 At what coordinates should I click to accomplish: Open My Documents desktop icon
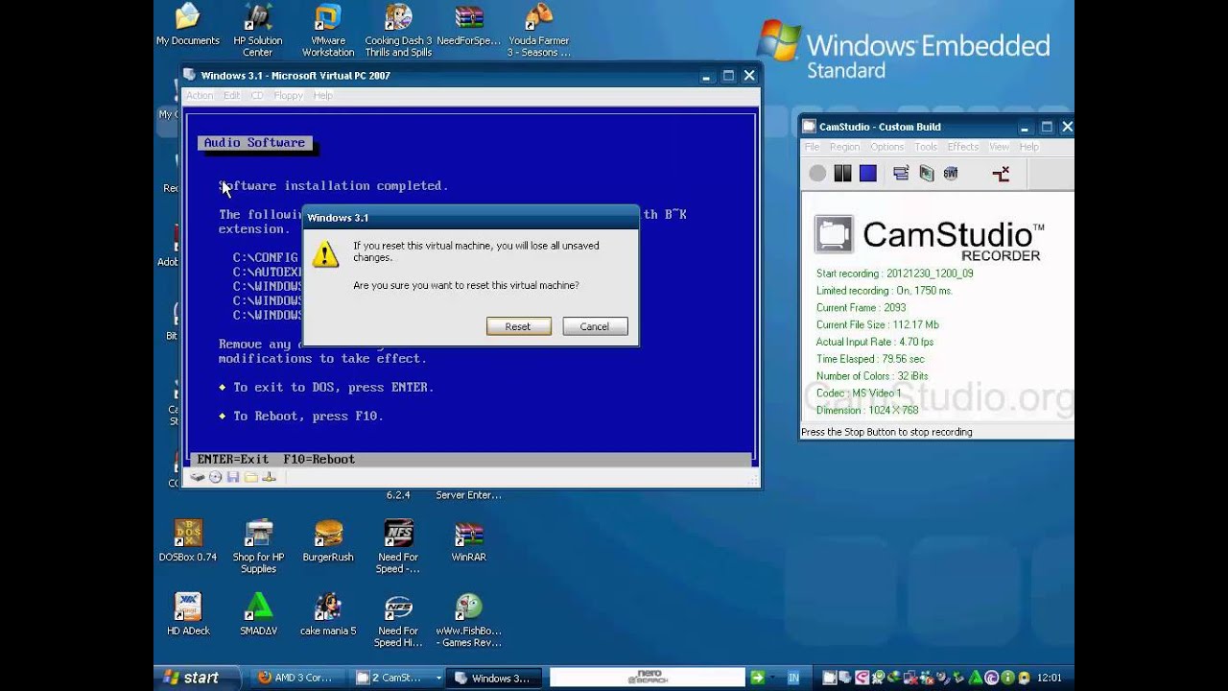pyautogui.click(x=188, y=26)
